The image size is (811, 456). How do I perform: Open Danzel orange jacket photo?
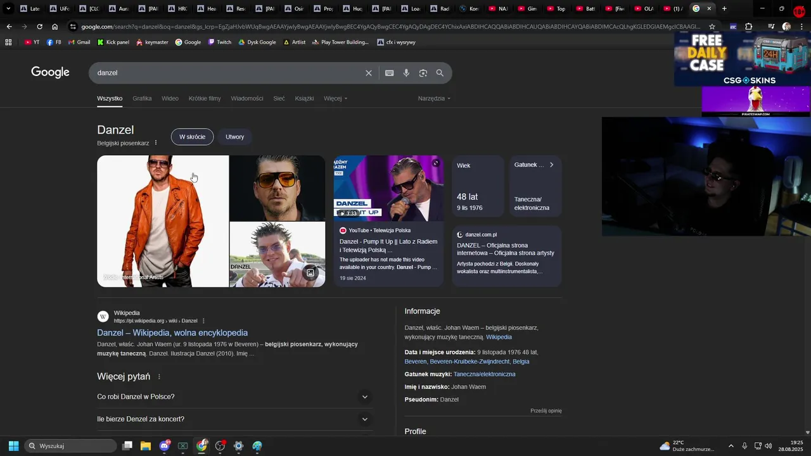163,221
